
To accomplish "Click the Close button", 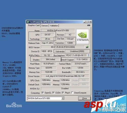I will (85, 98).
